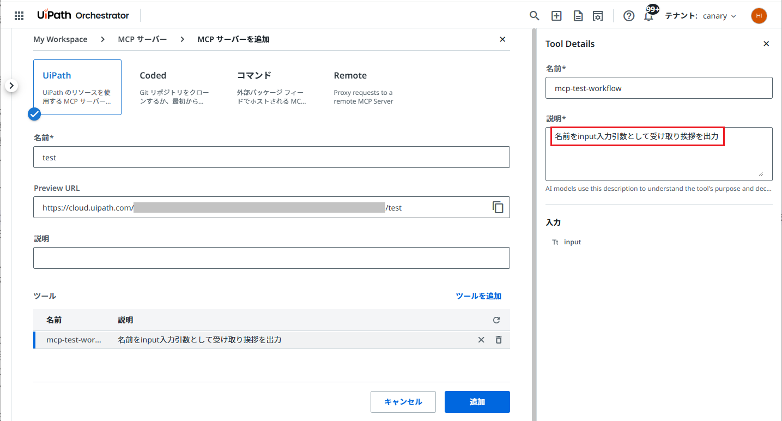Open the storefront icon in top bar
Image resolution: width=782 pixels, height=421 pixels.
click(x=598, y=16)
